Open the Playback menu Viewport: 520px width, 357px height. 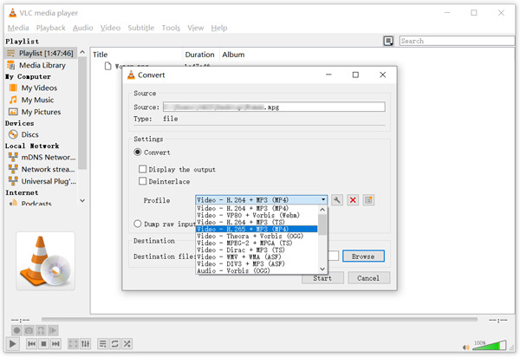(x=51, y=28)
